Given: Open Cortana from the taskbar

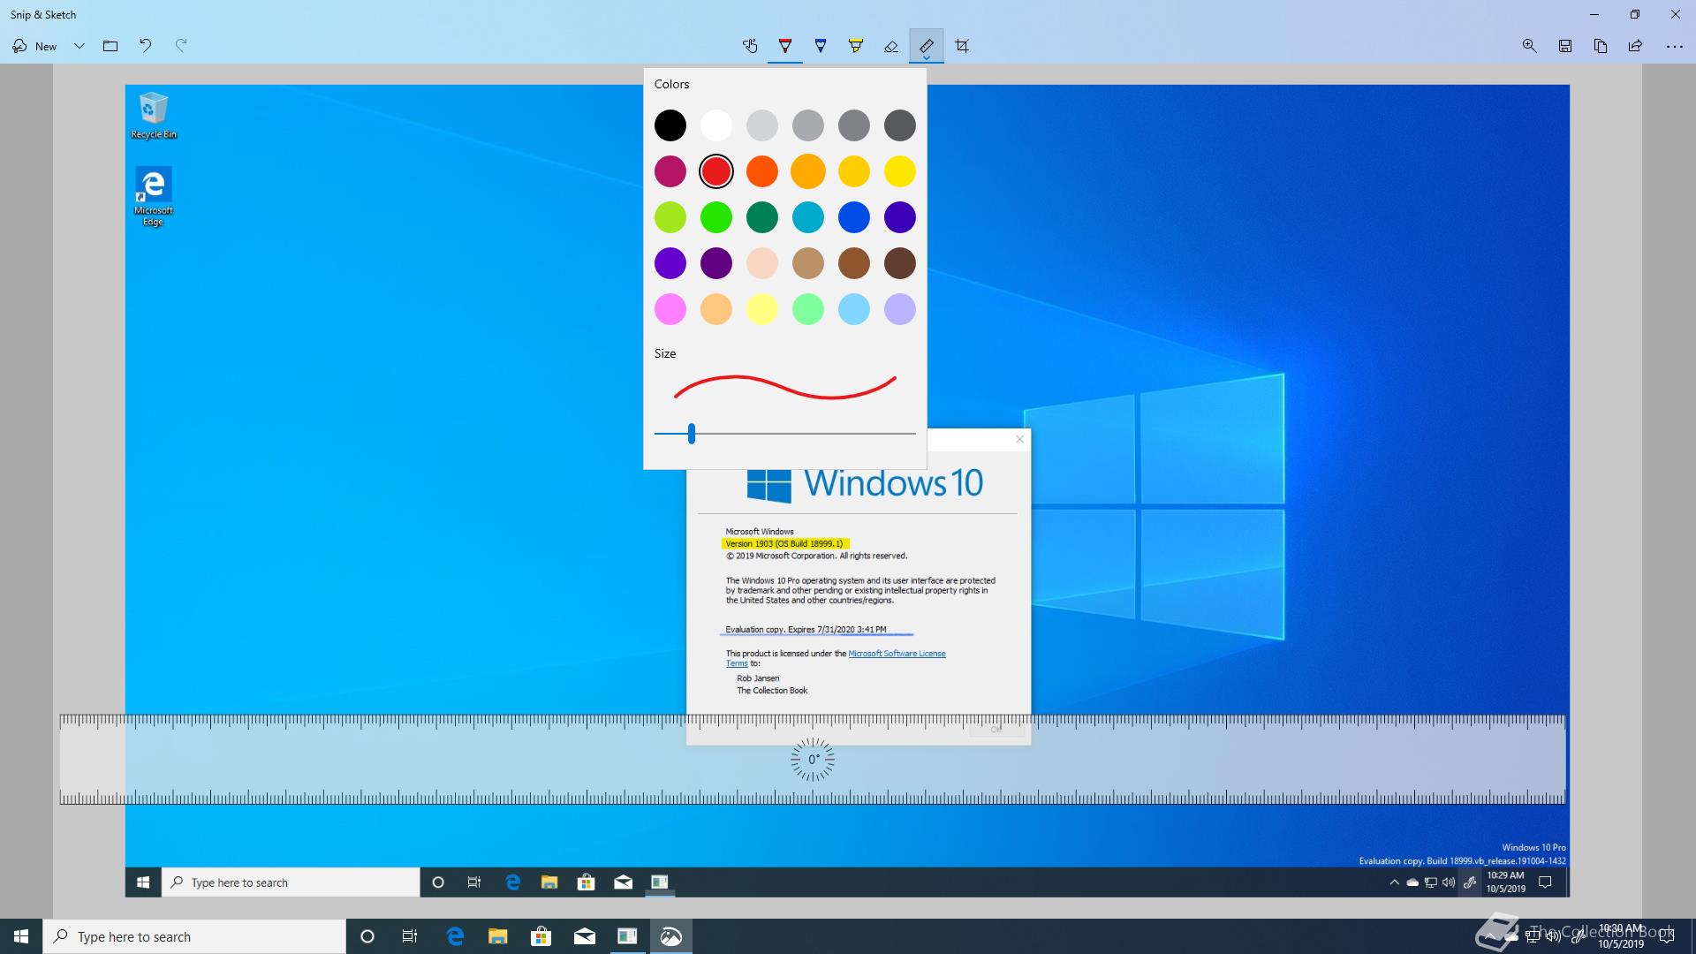Looking at the screenshot, I should tap(367, 936).
